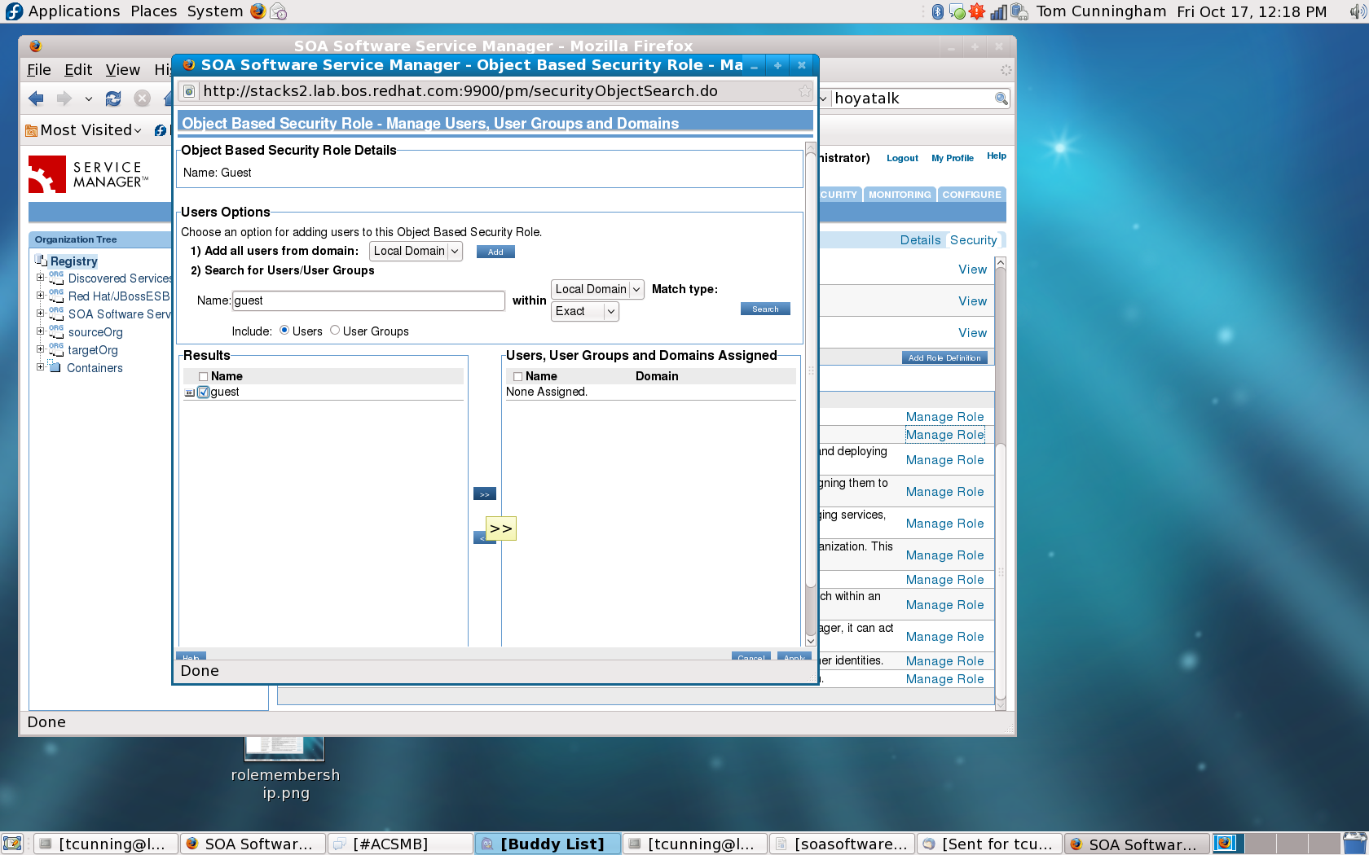Click the Forward arrow in Firefox toolbar
This screenshot has height=855, width=1369.
click(64, 99)
